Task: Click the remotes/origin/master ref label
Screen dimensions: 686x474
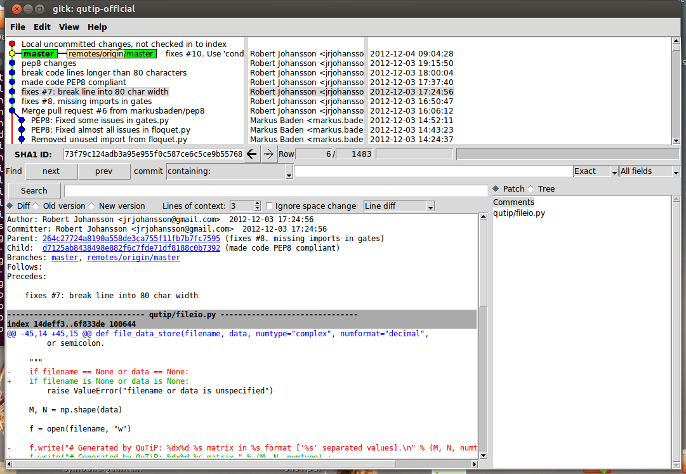Action: (110, 54)
